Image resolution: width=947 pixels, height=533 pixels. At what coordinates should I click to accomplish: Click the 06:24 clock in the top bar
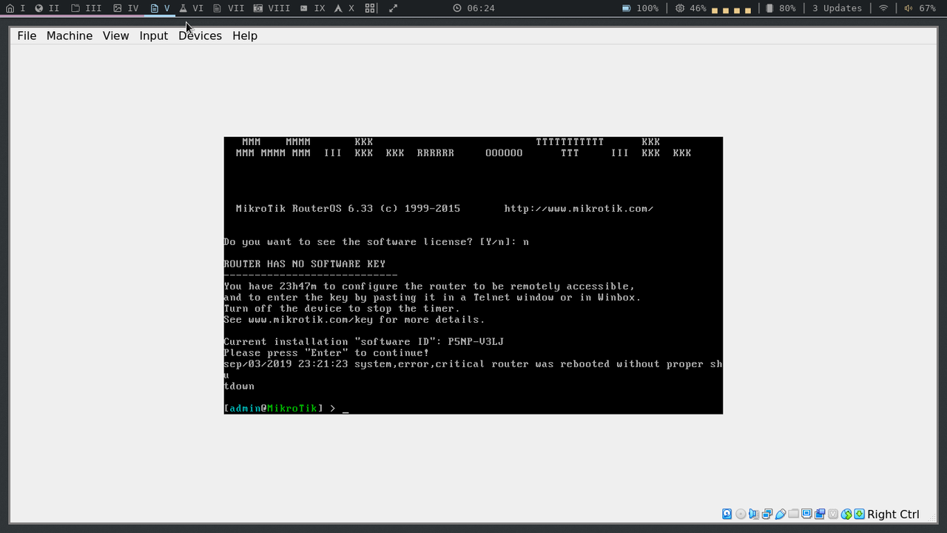473,8
